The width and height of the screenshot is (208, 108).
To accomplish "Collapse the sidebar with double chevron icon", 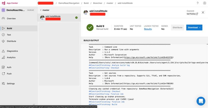I will [x=34, y=104].
